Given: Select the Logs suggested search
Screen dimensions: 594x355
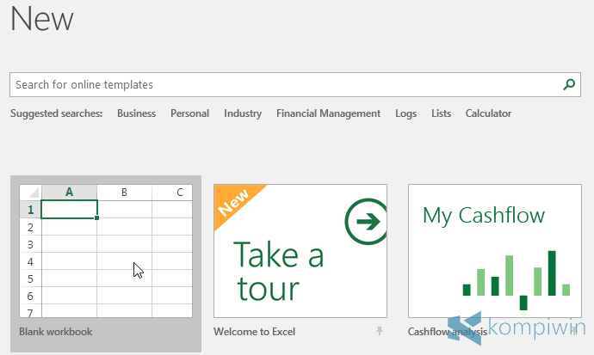Looking at the screenshot, I should coord(405,113).
